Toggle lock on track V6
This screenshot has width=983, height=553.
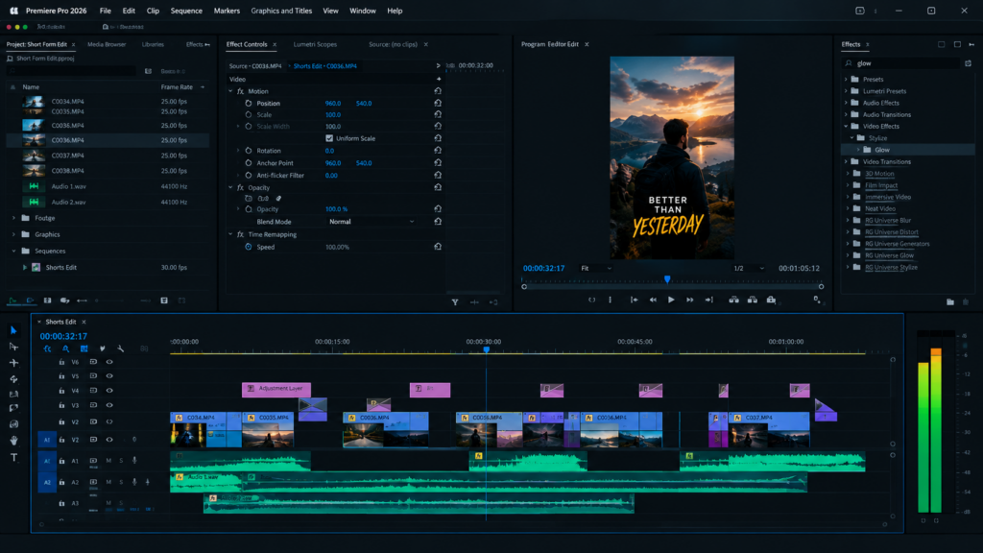(61, 362)
